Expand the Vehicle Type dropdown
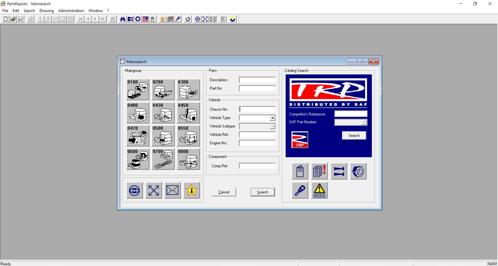 (272, 118)
